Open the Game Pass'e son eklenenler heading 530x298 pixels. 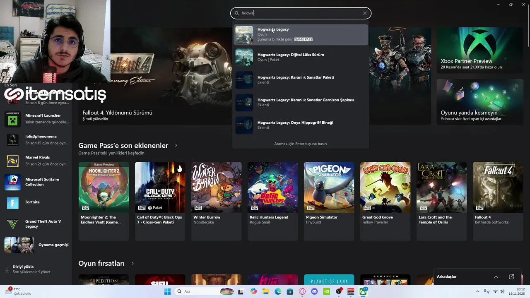[x=123, y=145]
